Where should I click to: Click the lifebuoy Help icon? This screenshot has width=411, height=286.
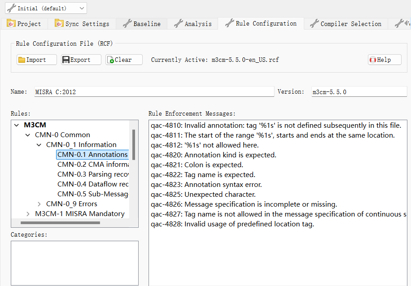(x=373, y=60)
